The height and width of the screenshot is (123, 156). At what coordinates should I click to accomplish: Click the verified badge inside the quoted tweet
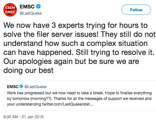(21, 86)
